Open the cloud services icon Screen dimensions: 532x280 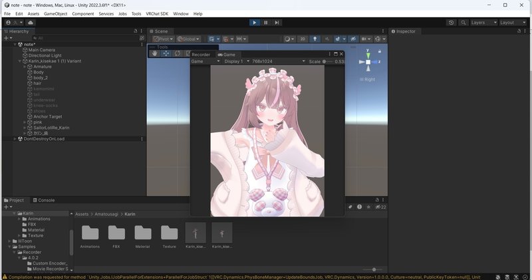(x=31, y=23)
